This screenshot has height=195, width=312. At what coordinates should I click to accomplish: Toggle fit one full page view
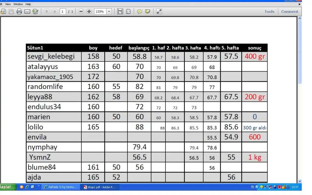(x=128, y=12)
